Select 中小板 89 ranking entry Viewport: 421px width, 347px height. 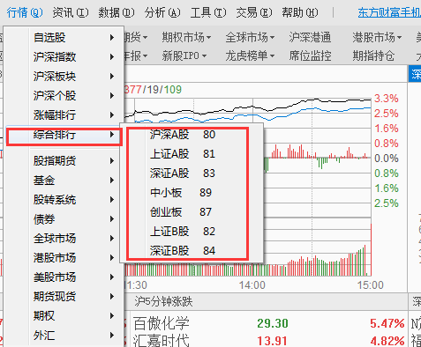pos(181,193)
